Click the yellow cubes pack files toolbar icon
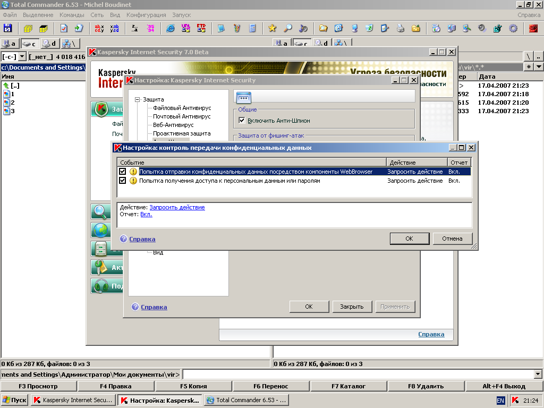This screenshot has height=408, width=544. pos(28,28)
